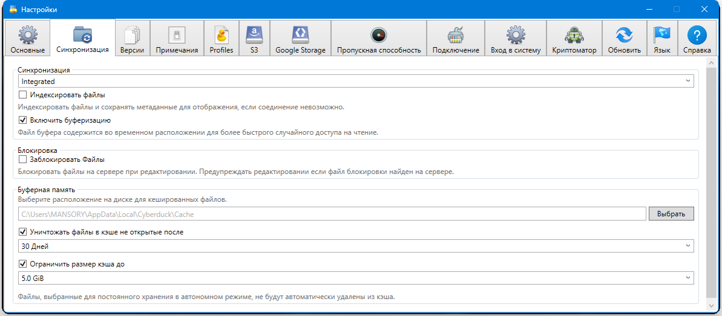
Task: Open Google Storage settings icon
Action: coord(300,35)
